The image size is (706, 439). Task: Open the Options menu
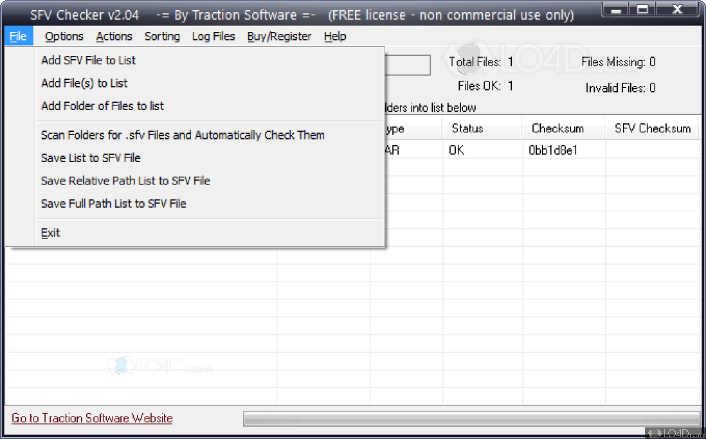click(x=64, y=37)
